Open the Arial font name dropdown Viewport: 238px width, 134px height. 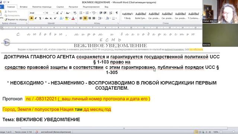[44, 13]
